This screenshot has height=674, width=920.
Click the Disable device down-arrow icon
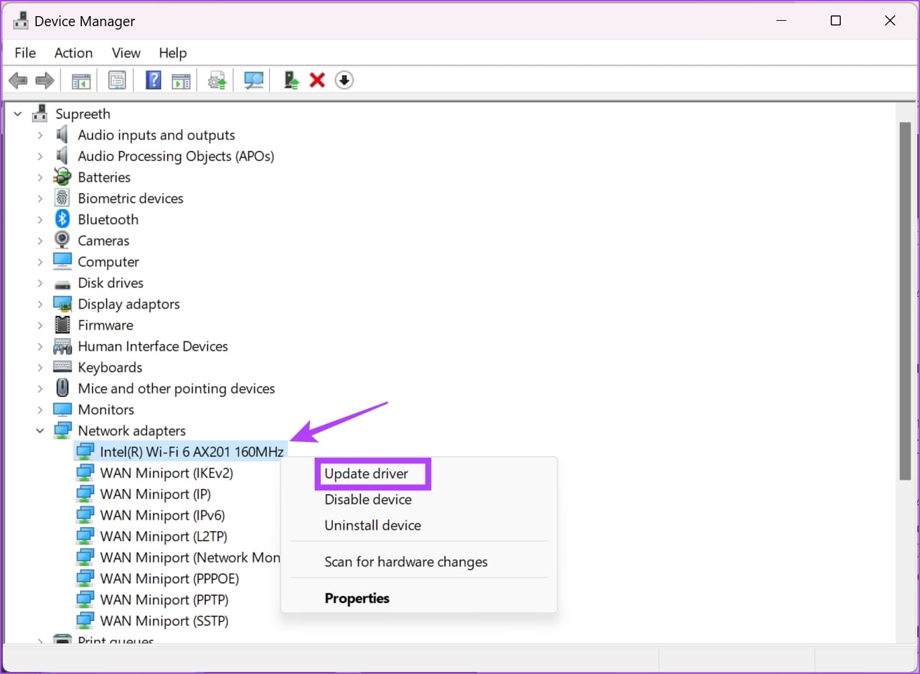pyautogui.click(x=344, y=80)
